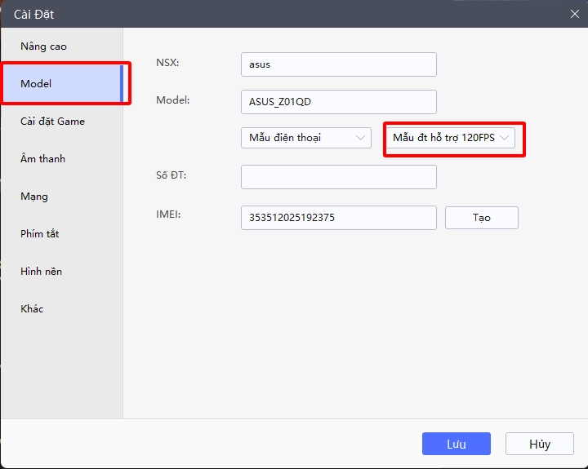Open the Âm thanh settings
Image resolution: width=588 pixels, height=469 pixels.
42,159
